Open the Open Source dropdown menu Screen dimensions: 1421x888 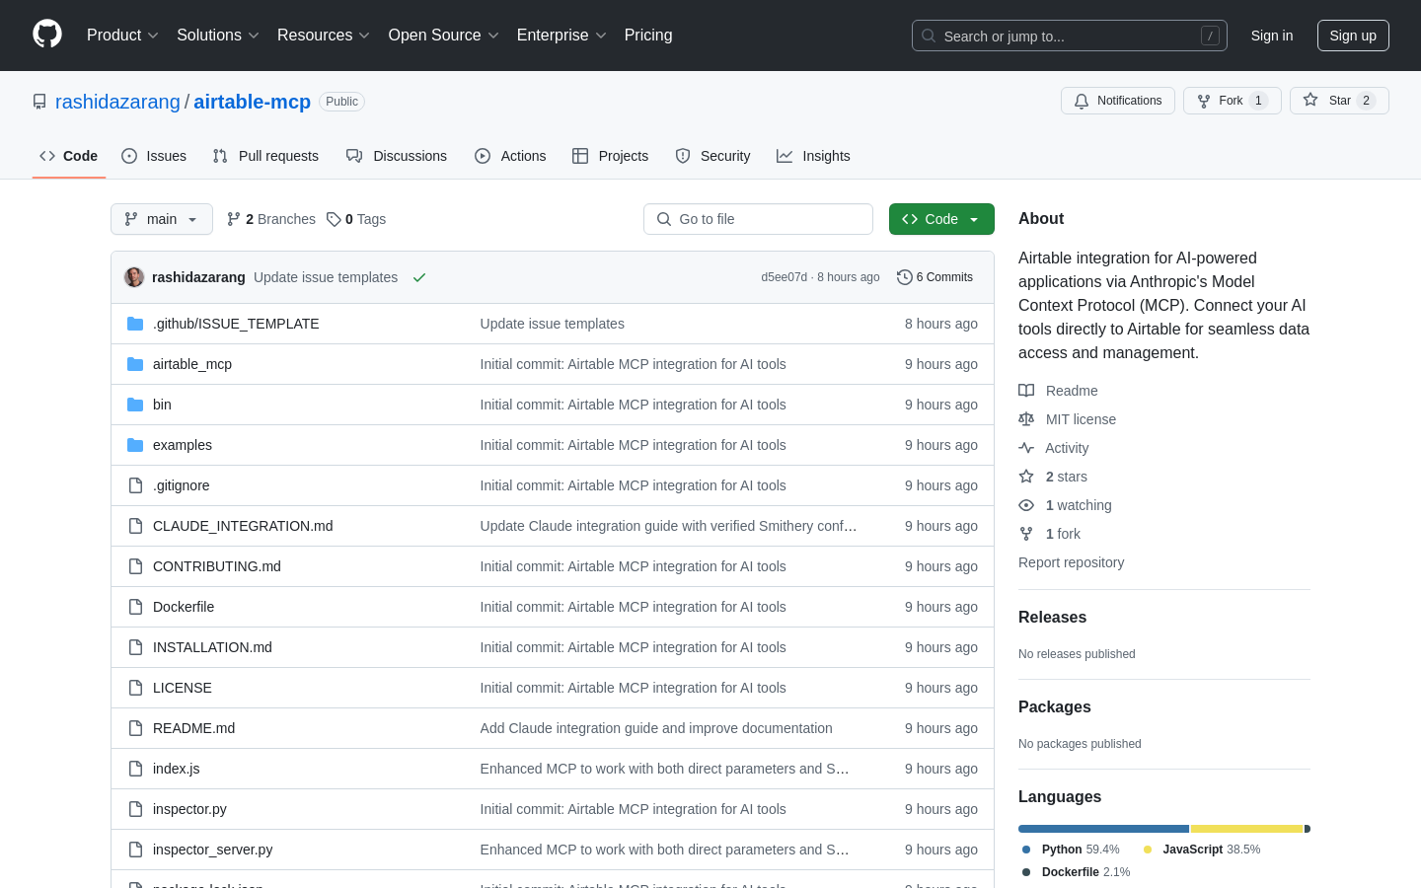tap(444, 36)
